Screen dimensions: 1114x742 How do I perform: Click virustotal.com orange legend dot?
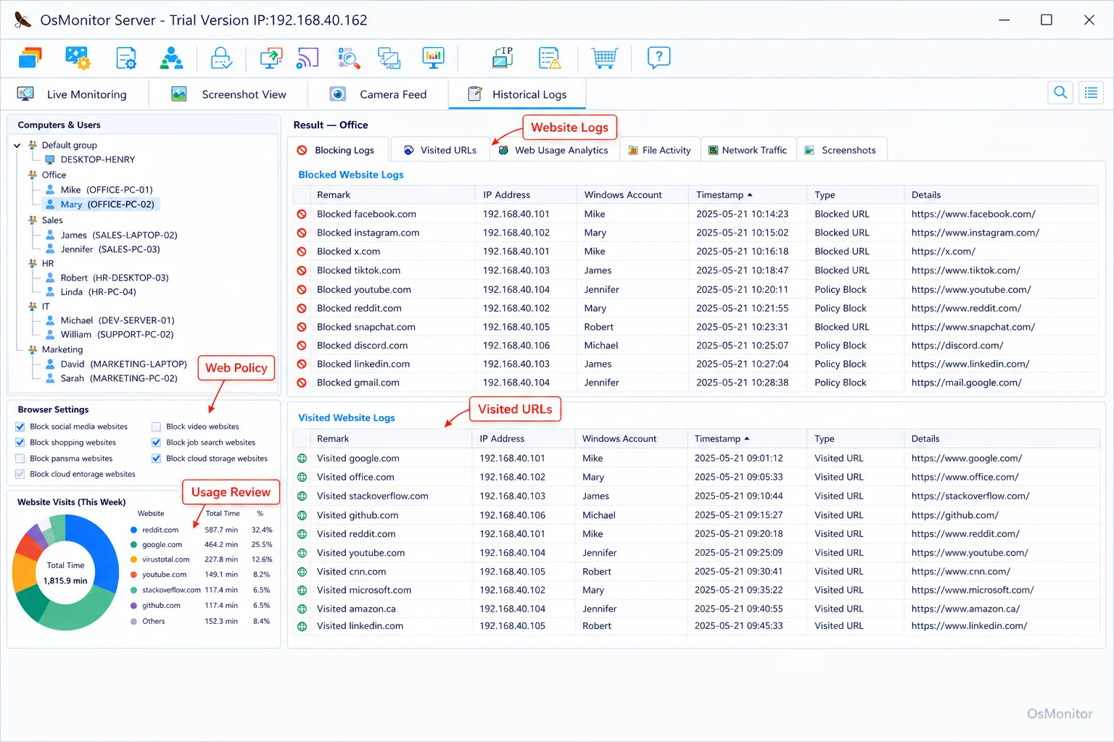tap(134, 559)
